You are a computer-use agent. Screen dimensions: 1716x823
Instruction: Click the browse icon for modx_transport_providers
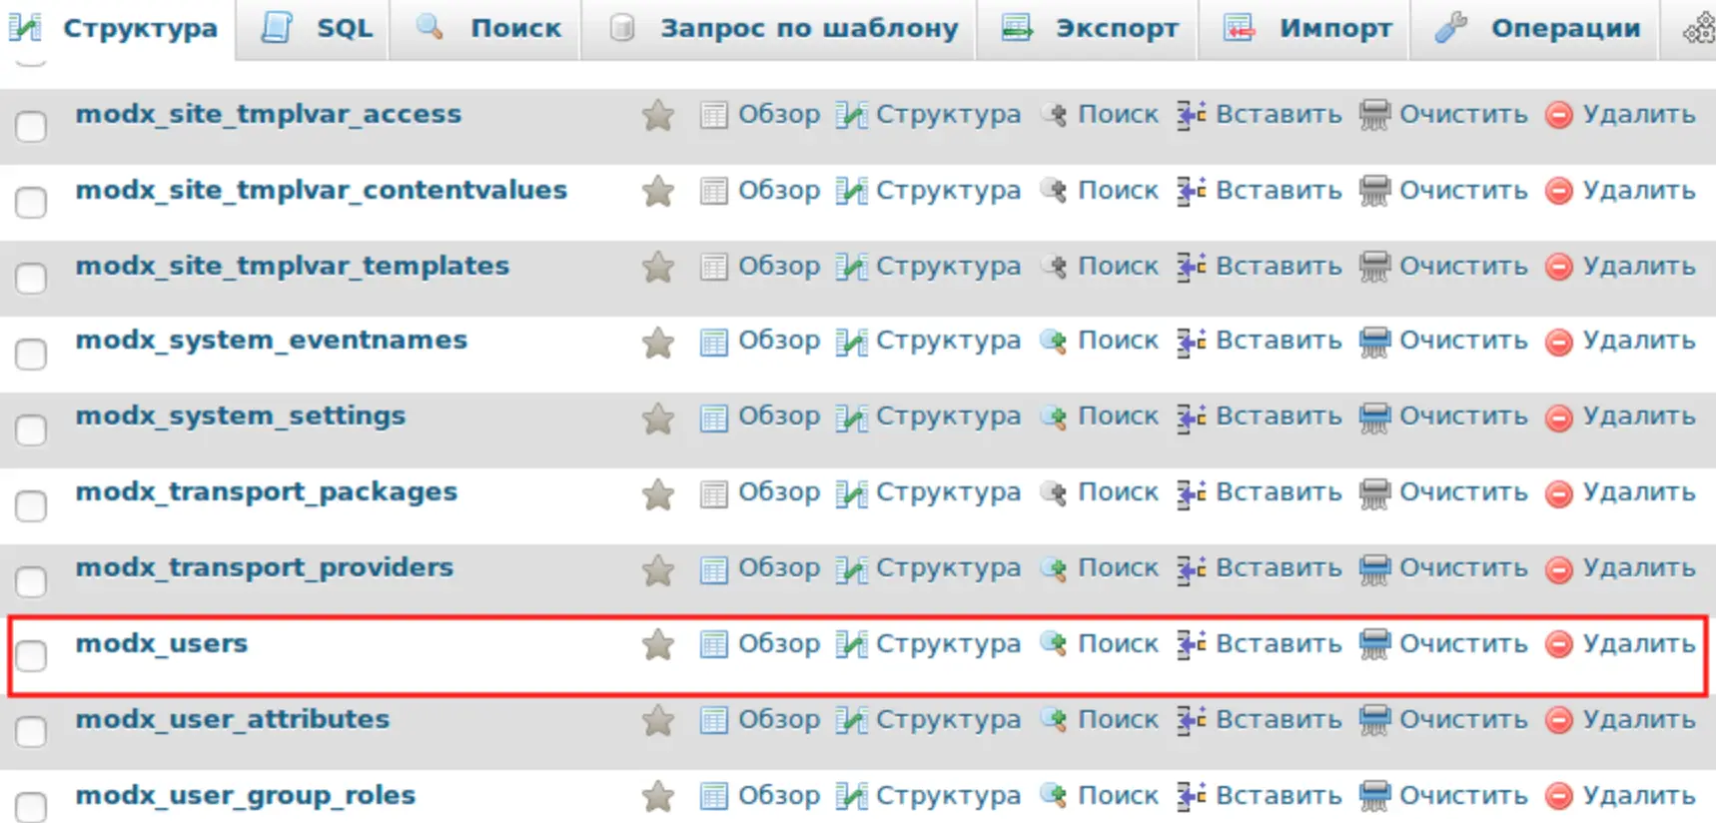pos(713,570)
